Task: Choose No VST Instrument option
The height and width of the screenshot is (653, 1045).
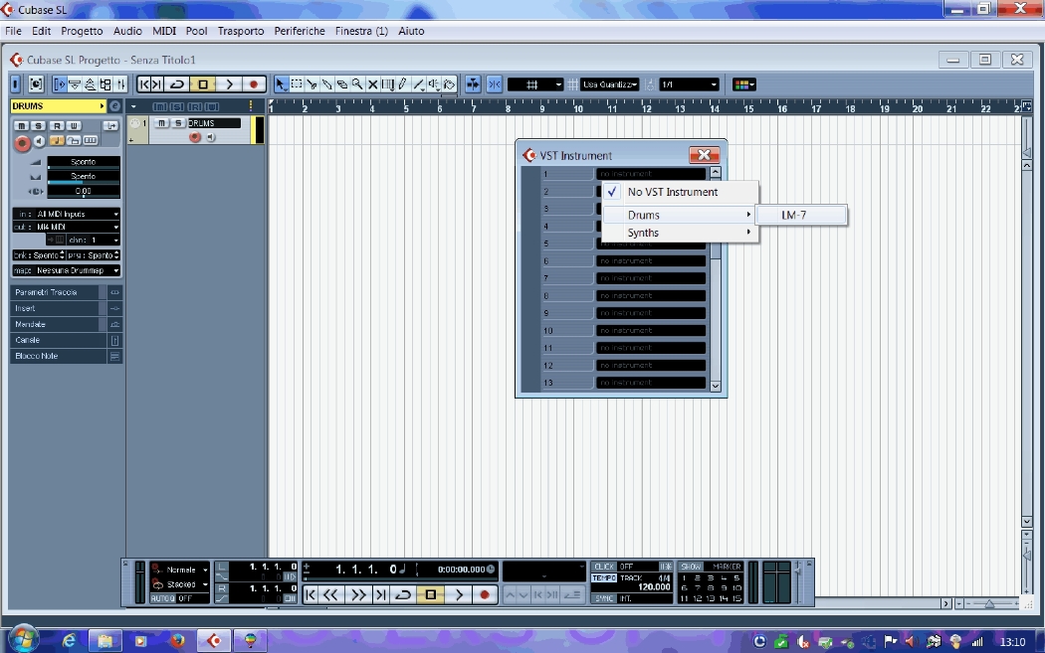Action: point(680,192)
